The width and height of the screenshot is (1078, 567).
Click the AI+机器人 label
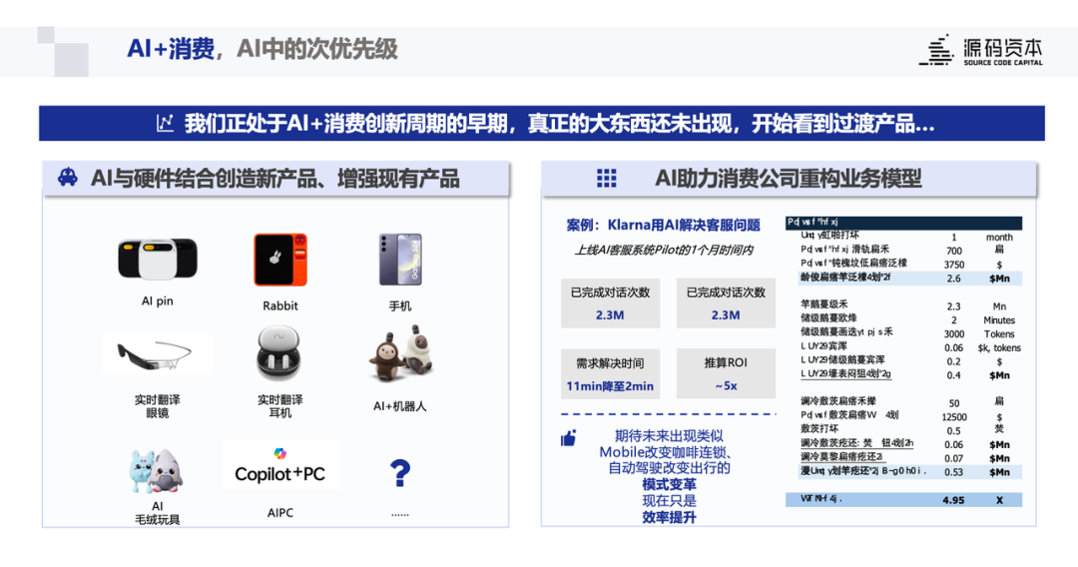point(400,406)
